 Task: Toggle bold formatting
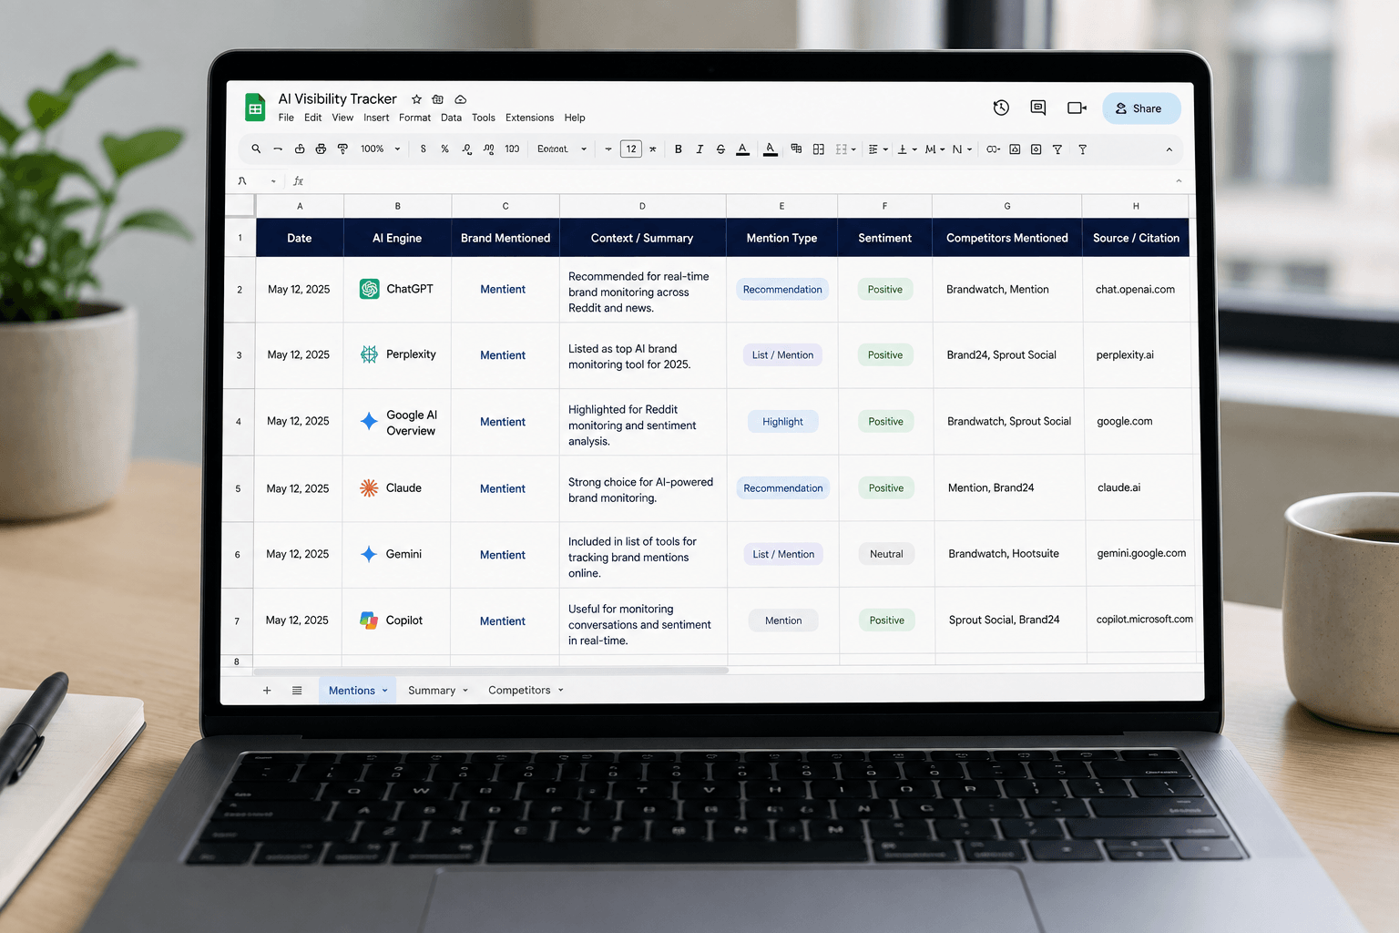tap(678, 149)
